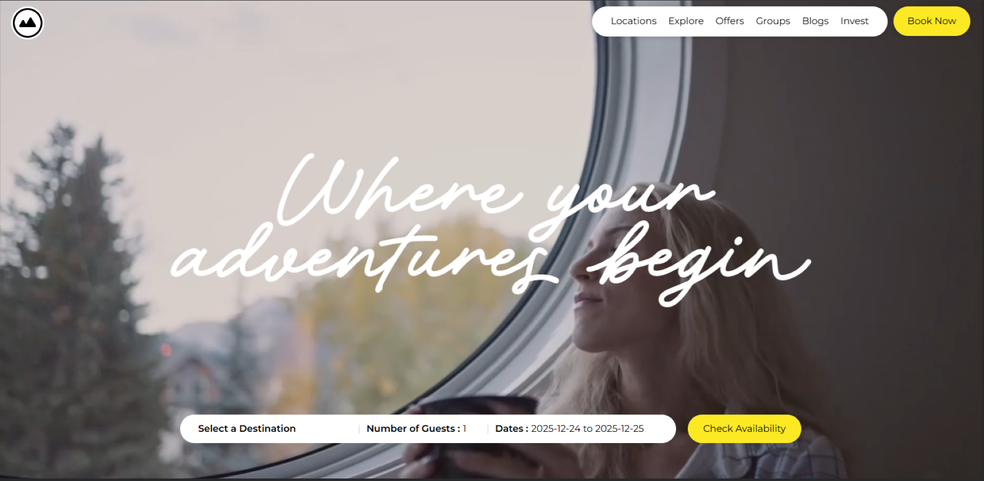
Task: Open the Dates range picker
Action: tap(569, 429)
